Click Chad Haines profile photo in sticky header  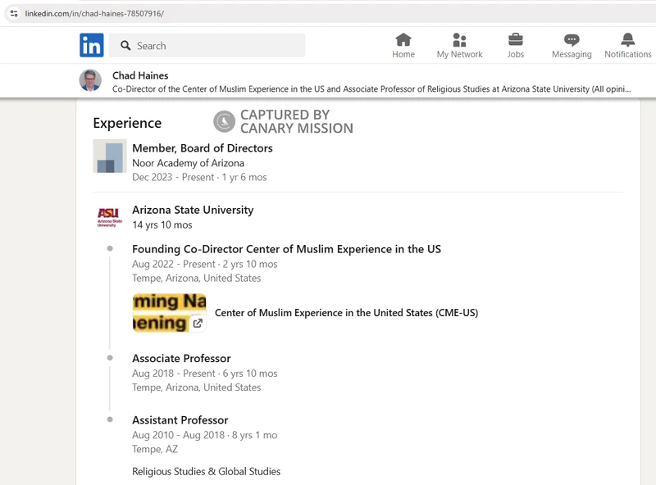pyautogui.click(x=90, y=80)
